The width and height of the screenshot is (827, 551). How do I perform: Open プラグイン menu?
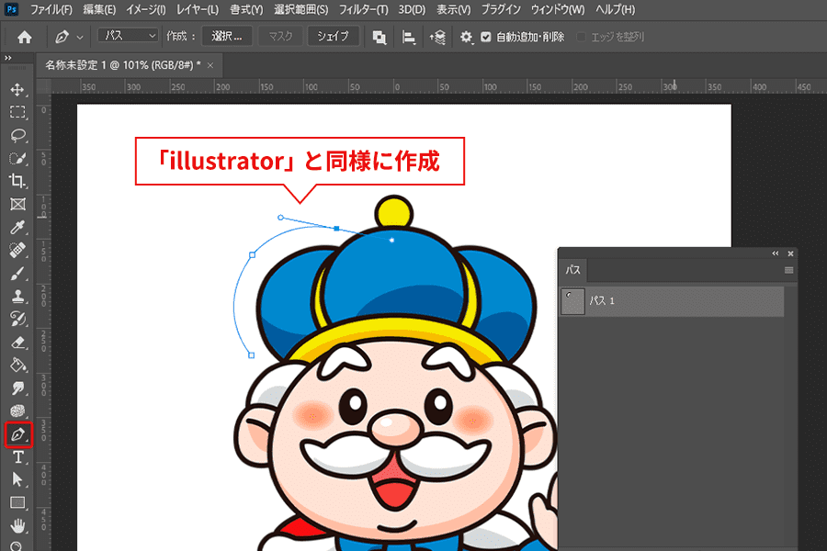pyautogui.click(x=501, y=9)
